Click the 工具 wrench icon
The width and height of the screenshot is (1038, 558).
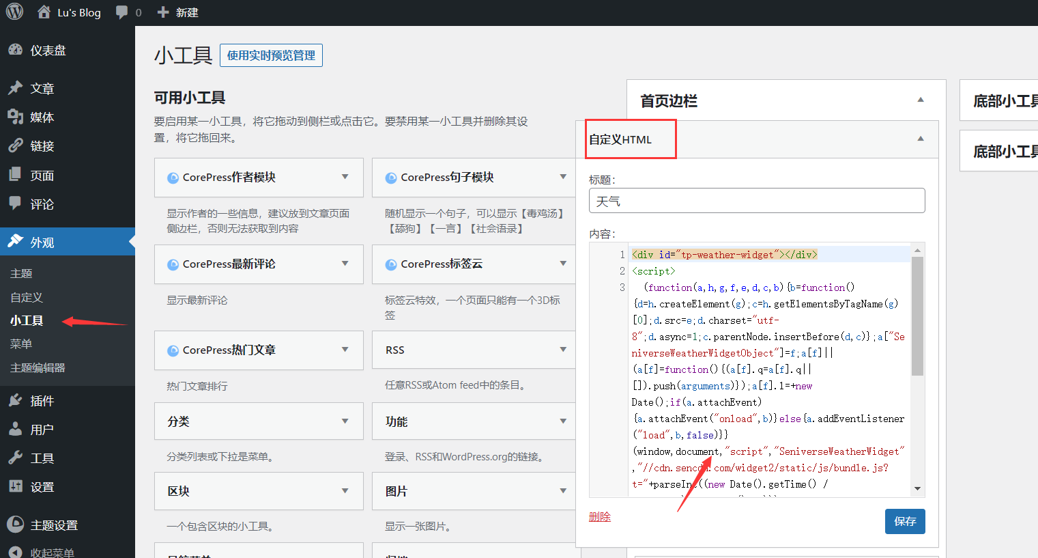(15, 458)
